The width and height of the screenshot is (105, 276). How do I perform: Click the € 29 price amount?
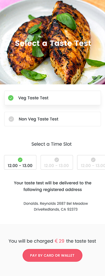click(x=60, y=241)
